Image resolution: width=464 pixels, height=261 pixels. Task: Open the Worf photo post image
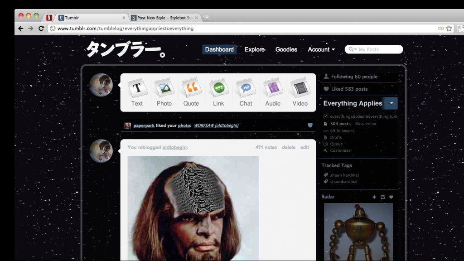click(x=193, y=208)
